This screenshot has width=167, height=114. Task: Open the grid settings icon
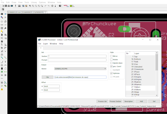click(3, 9)
